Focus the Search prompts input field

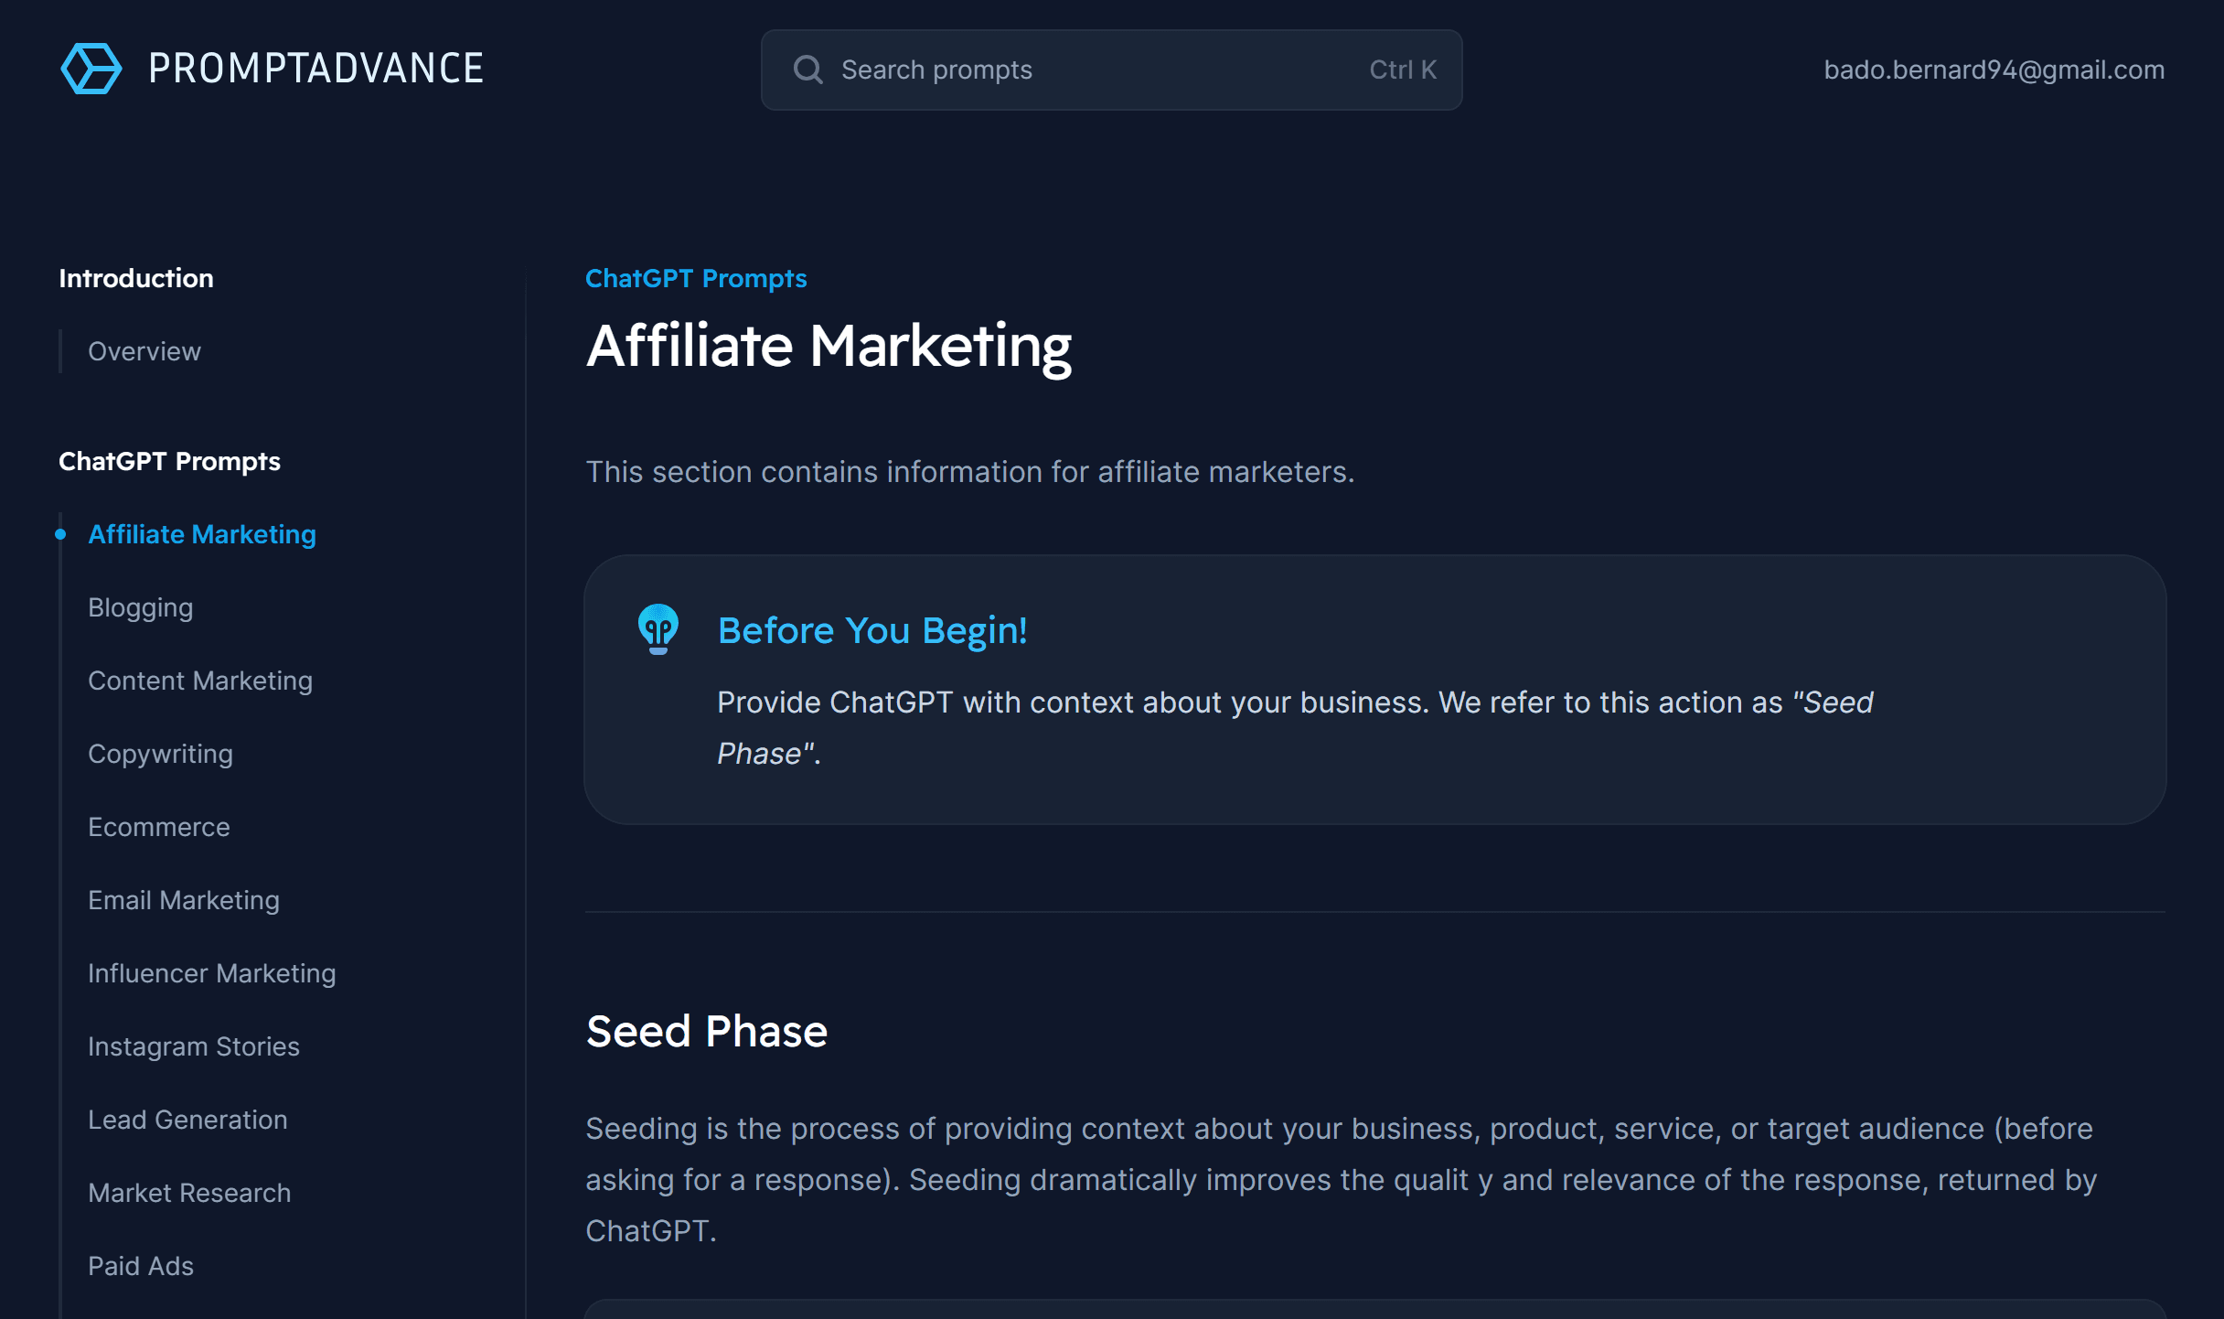pos(1097,70)
